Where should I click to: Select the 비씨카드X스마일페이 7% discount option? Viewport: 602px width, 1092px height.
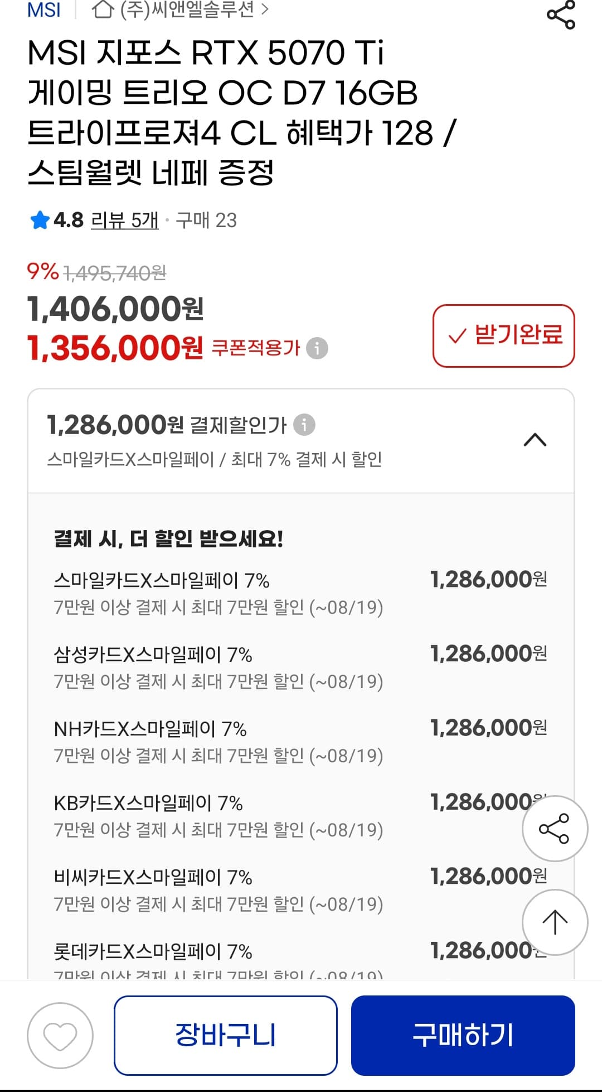click(x=153, y=877)
